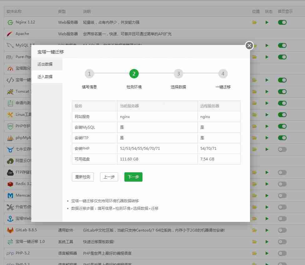Start Apache with the green play arrow

tap(267, 34)
